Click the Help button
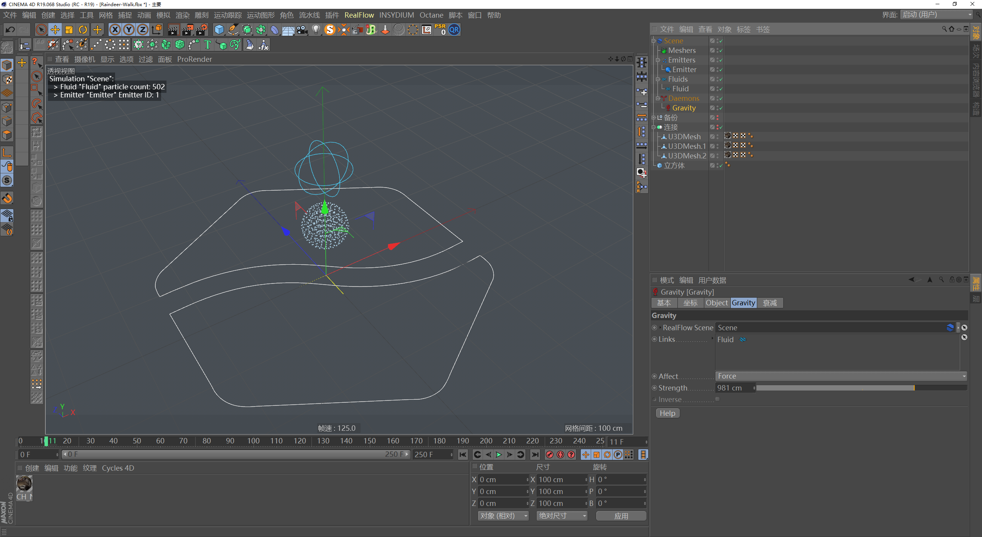 pyautogui.click(x=667, y=413)
